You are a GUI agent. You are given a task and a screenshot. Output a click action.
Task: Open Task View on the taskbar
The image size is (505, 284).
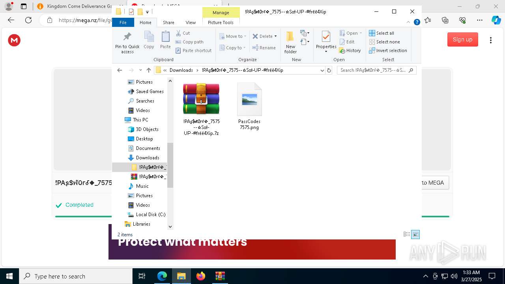point(142,276)
